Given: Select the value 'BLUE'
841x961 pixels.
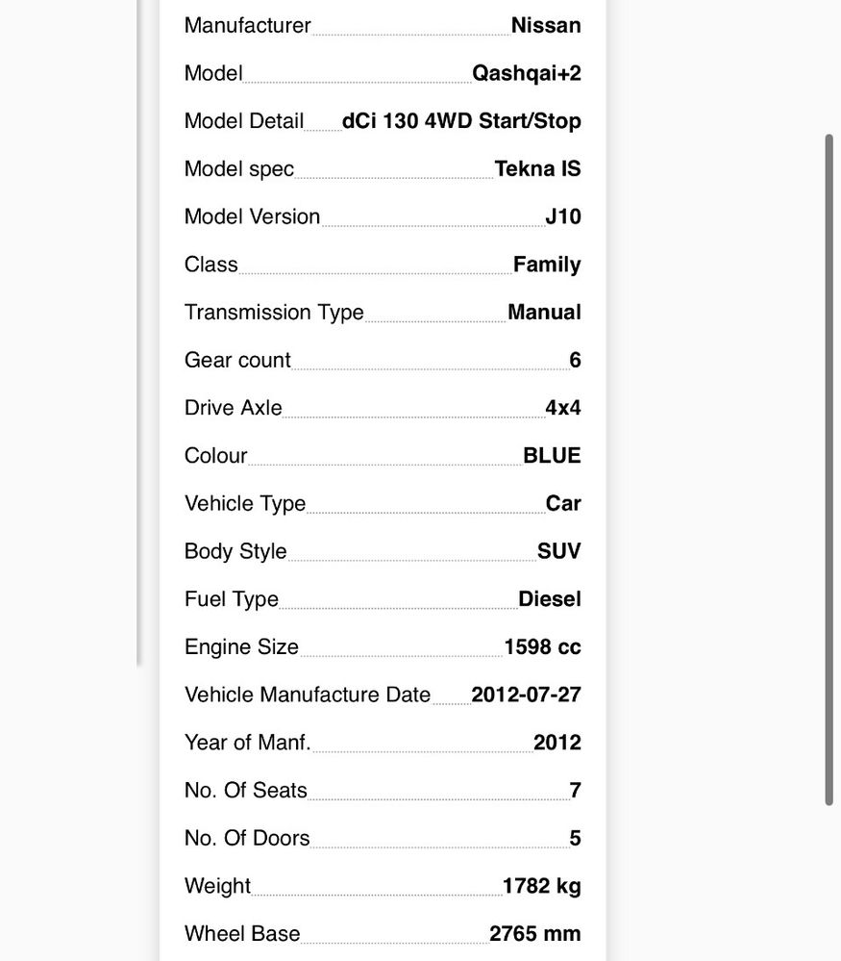Looking at the screenshot, I should click(552, 455).
